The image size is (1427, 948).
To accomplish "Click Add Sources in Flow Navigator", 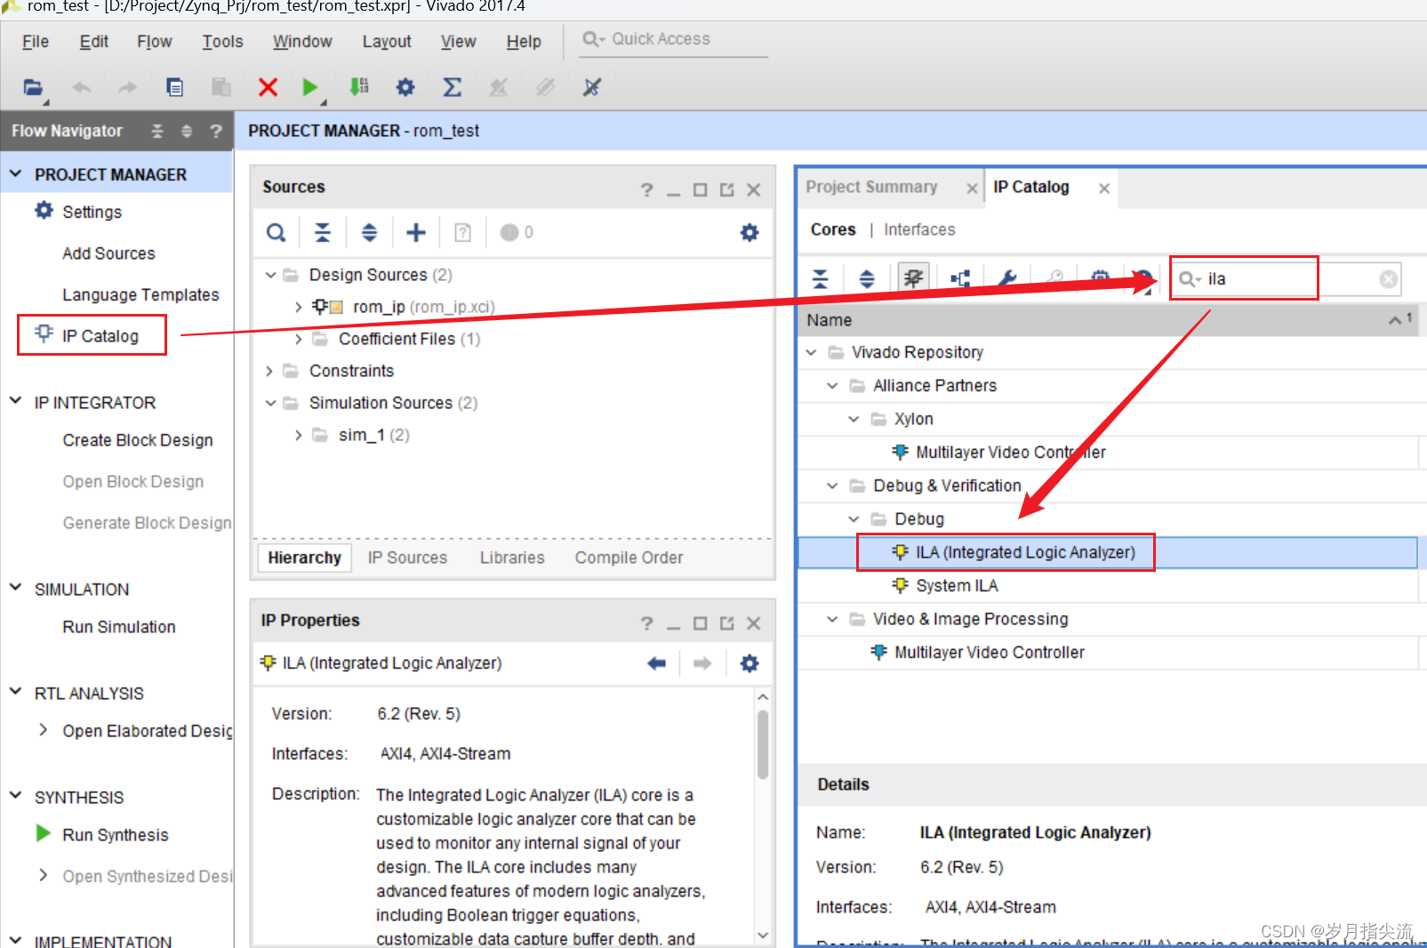I will [x=108, y=253].
